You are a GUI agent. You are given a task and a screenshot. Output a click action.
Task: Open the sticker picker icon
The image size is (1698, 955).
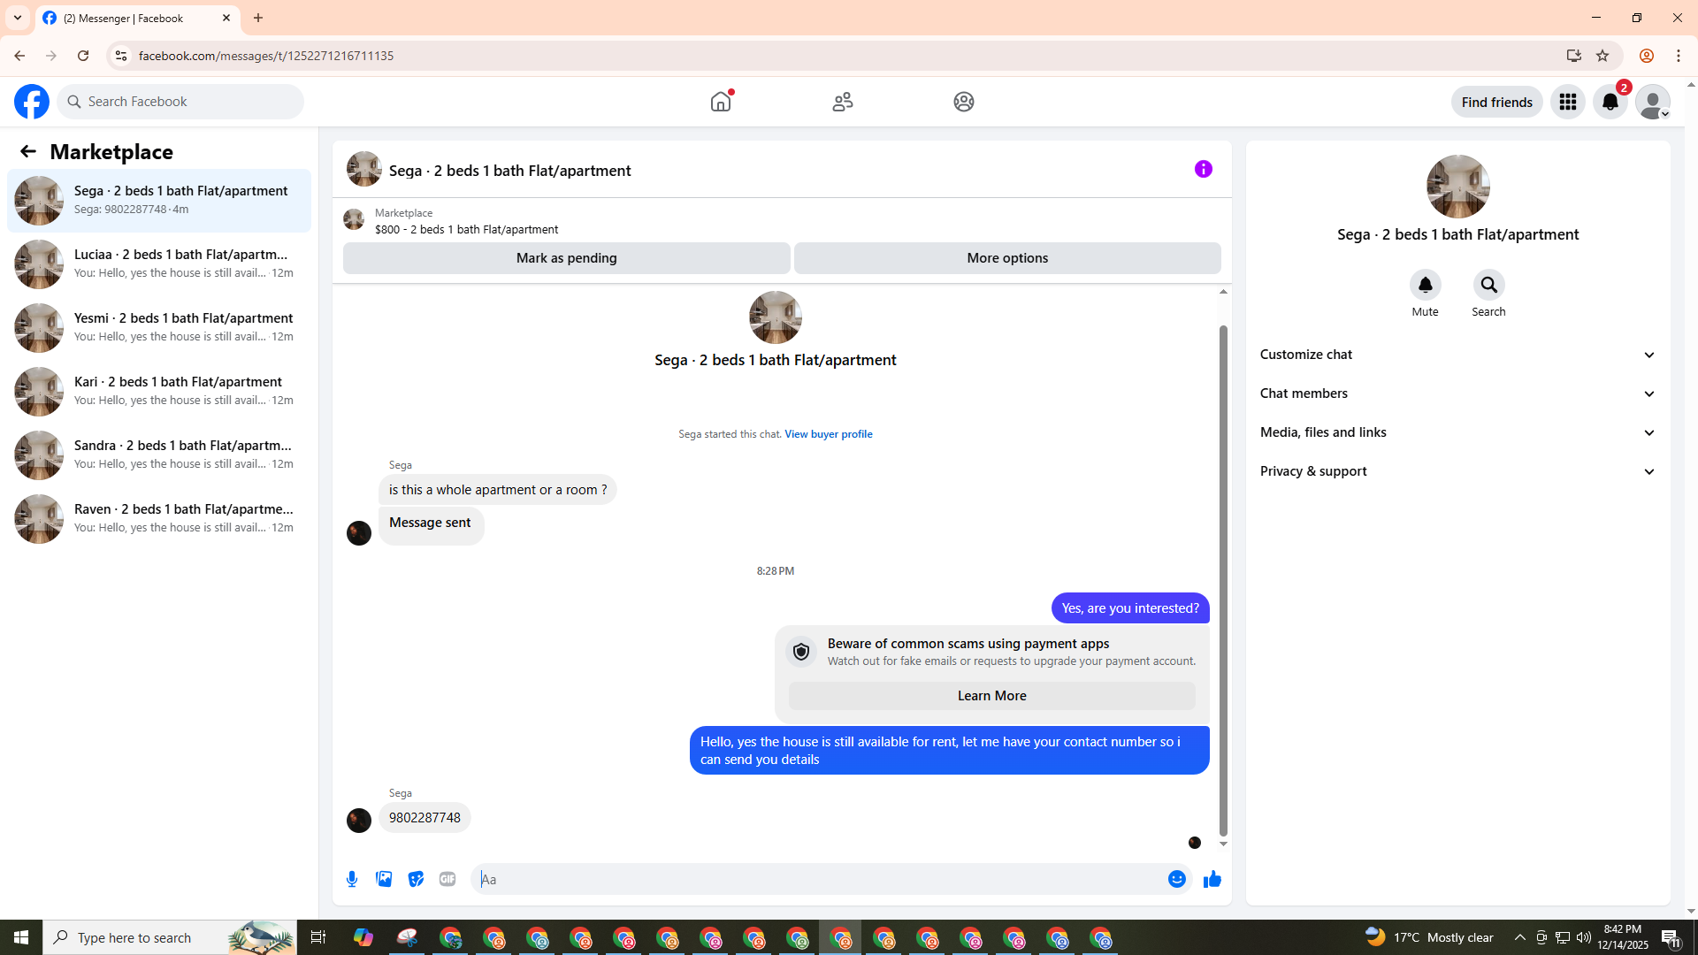[416, 879]
